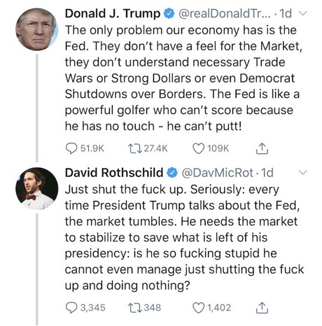Open David Rothschild's profile picture
The image size is (322, 326).
(x=36, y=189)
